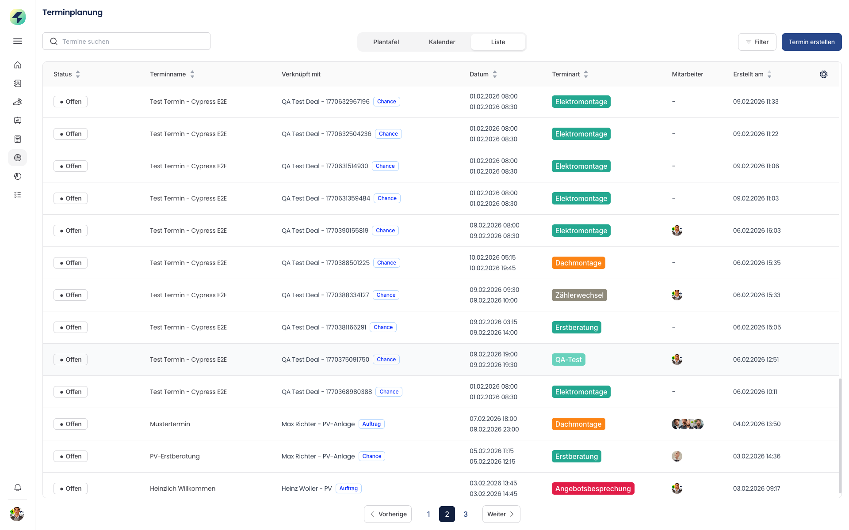Open the calculator icon in sidebar
The height and width of the screenshot is (530, 849).
click(18, 139)
